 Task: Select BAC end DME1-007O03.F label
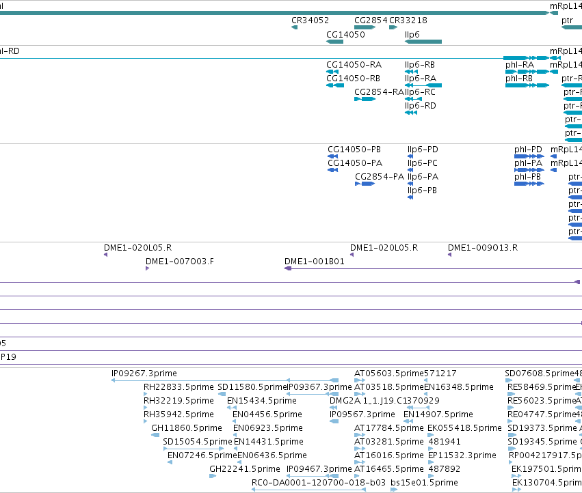coord(180,262)
